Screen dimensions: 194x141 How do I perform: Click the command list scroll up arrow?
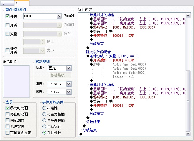(x=188, y=16)
